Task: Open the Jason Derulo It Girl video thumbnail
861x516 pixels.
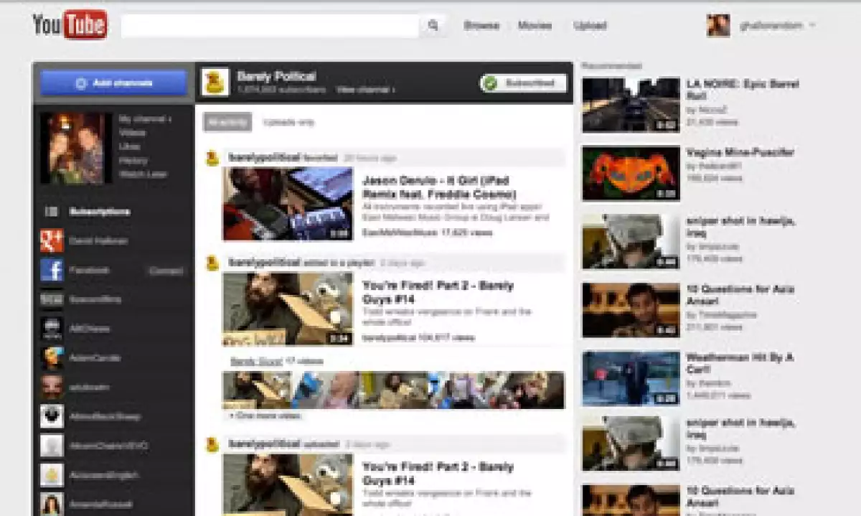Action: click(287, 204)
